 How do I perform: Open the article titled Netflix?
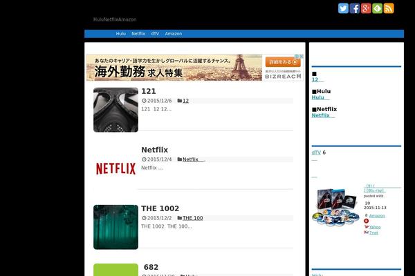[154, 150]
